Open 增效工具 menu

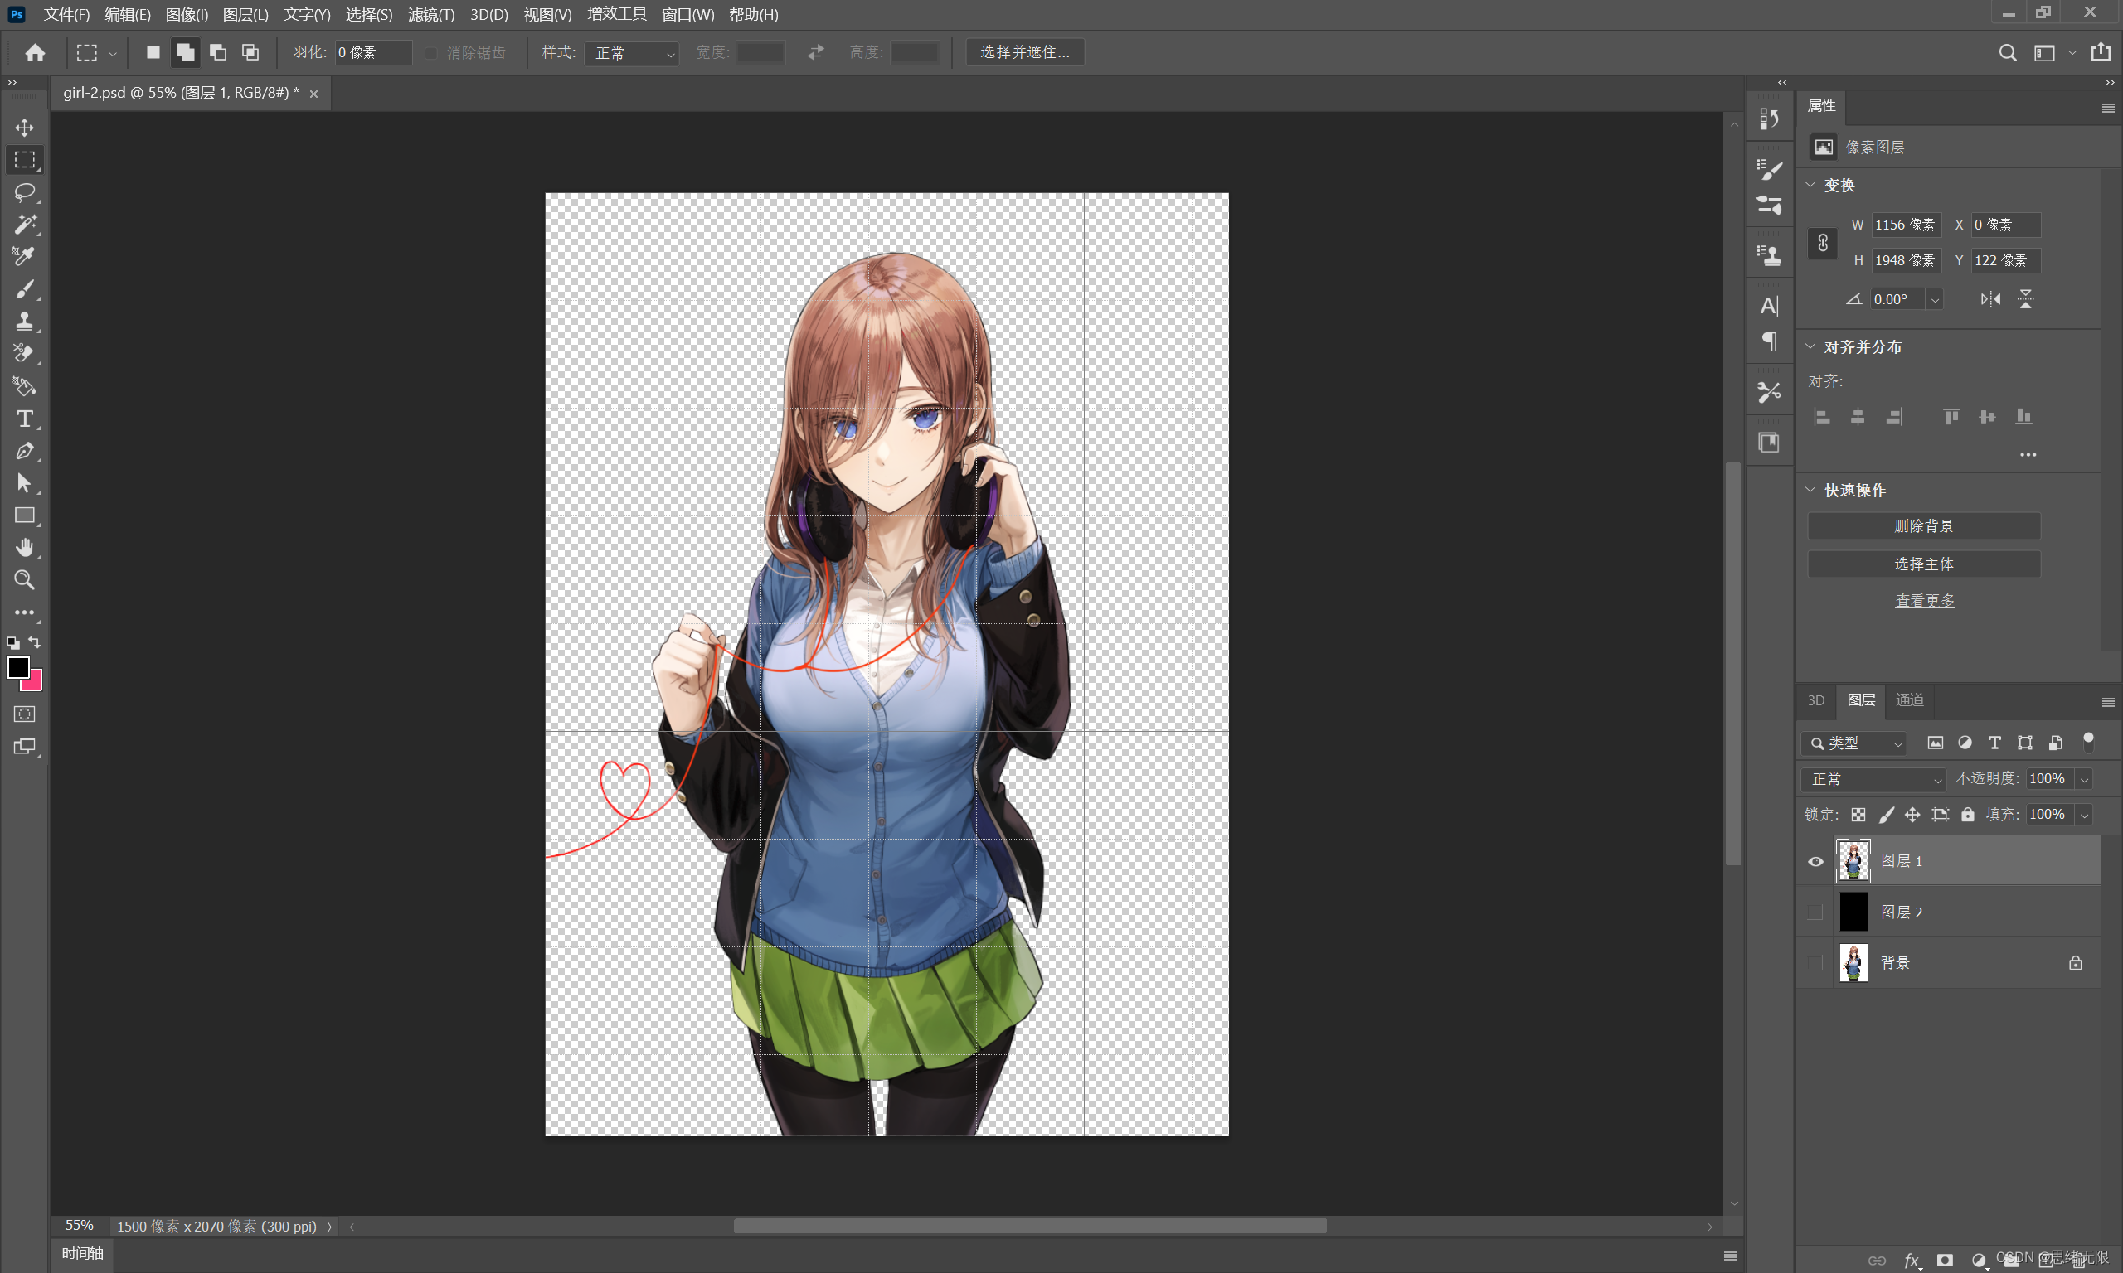(617, 15)
